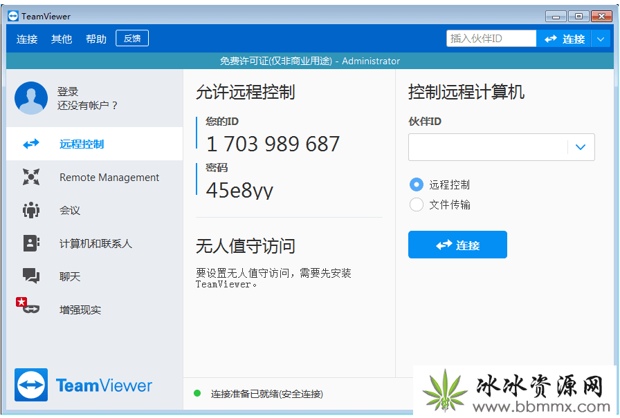Click the top toolbar 连接 button
This screenshot has height=418, width=620.
click(x=564, y=39)
